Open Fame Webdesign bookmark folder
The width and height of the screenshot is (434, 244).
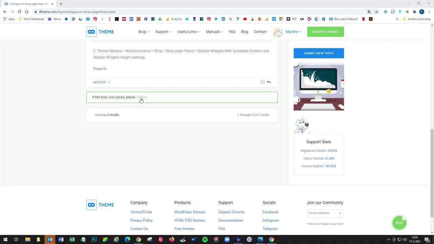(x=31, y=19)
